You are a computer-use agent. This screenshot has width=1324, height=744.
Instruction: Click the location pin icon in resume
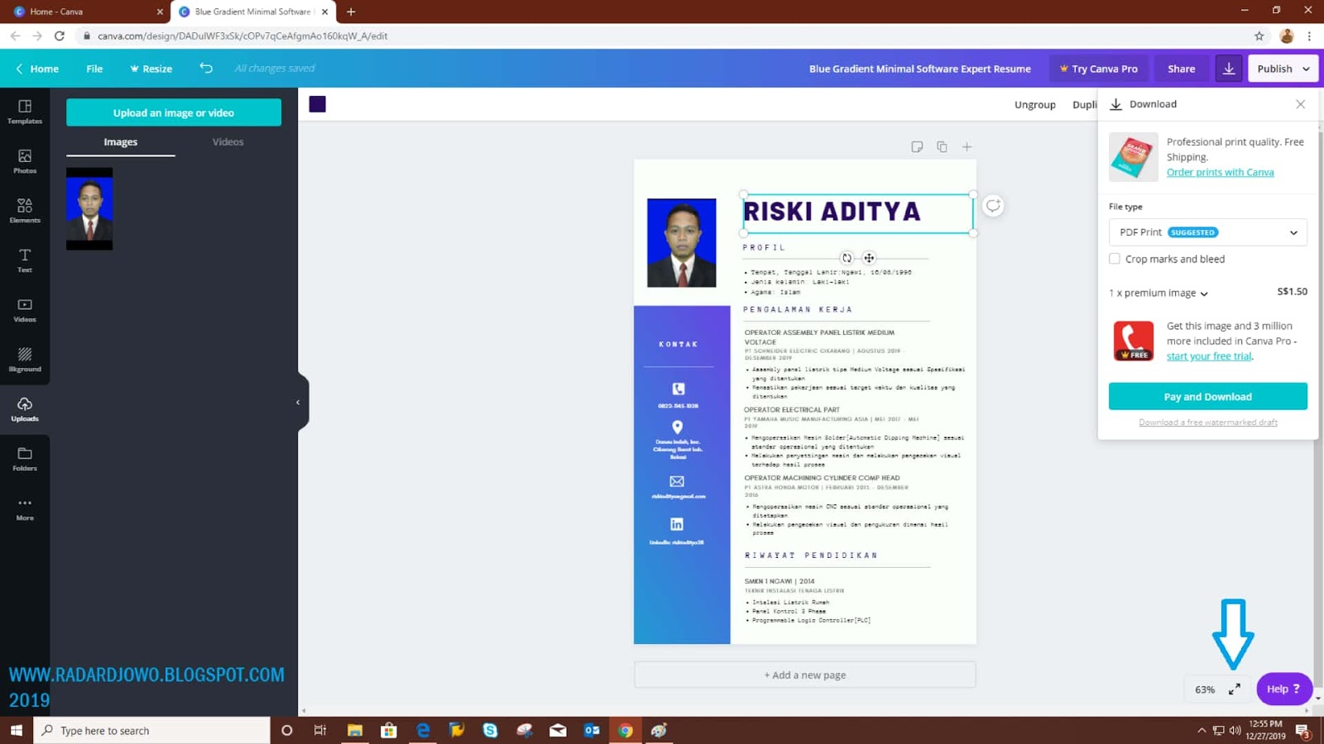[677, 427]
